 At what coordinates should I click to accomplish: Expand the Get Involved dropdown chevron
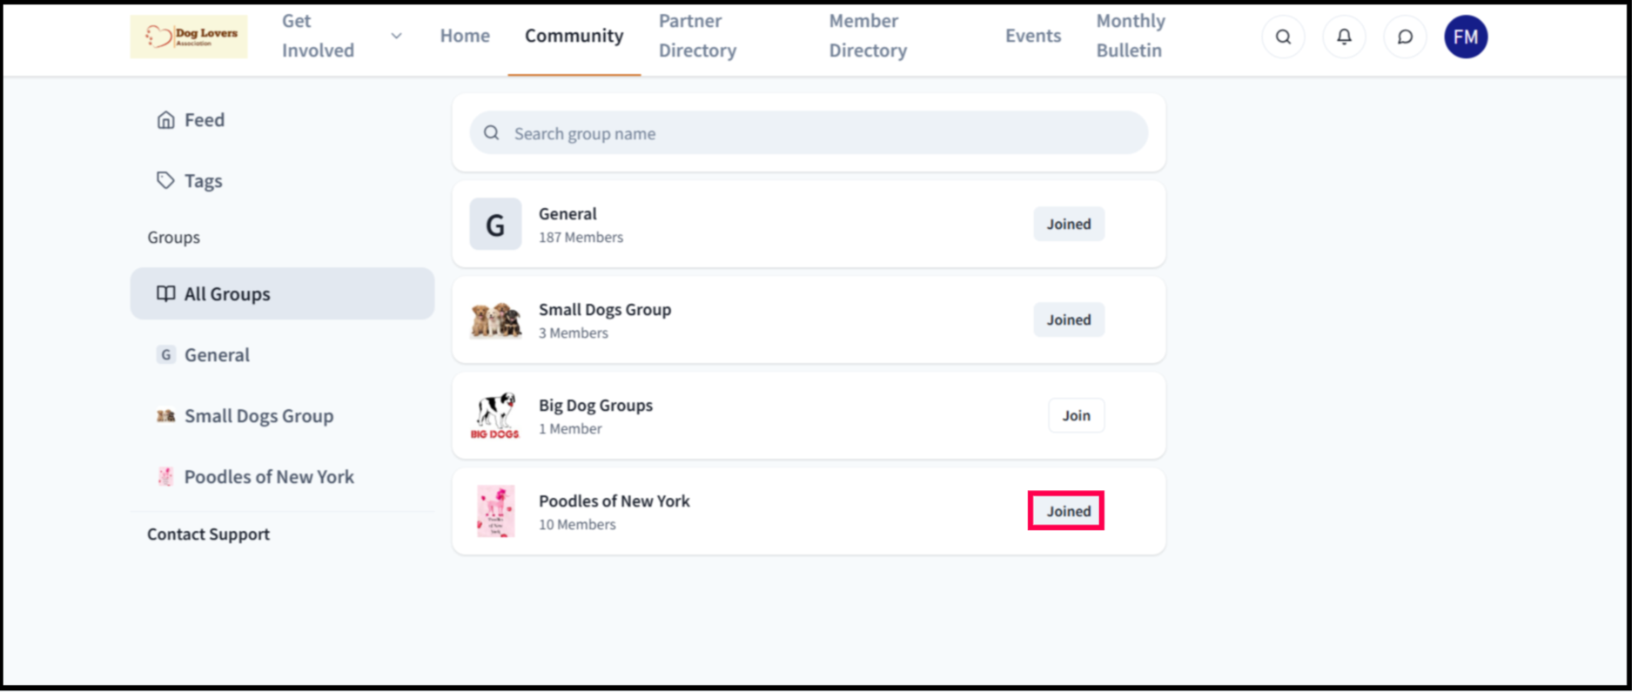click(396, 37)
